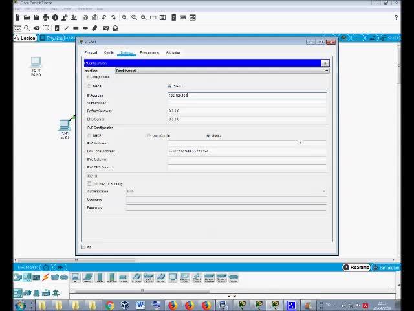The image size is (414, 311).
Task: Click the Undo arrow icon
Action: [104, 17]
